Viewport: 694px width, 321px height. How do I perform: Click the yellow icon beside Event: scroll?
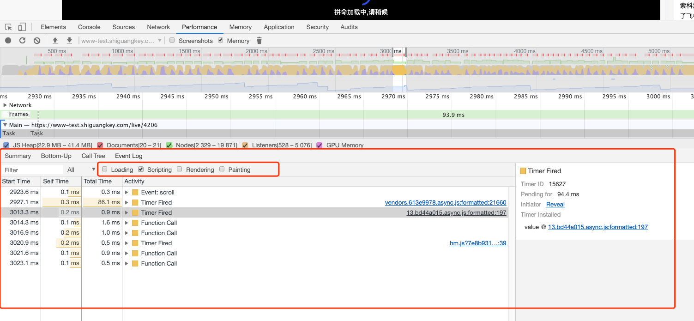pos(135,192)
